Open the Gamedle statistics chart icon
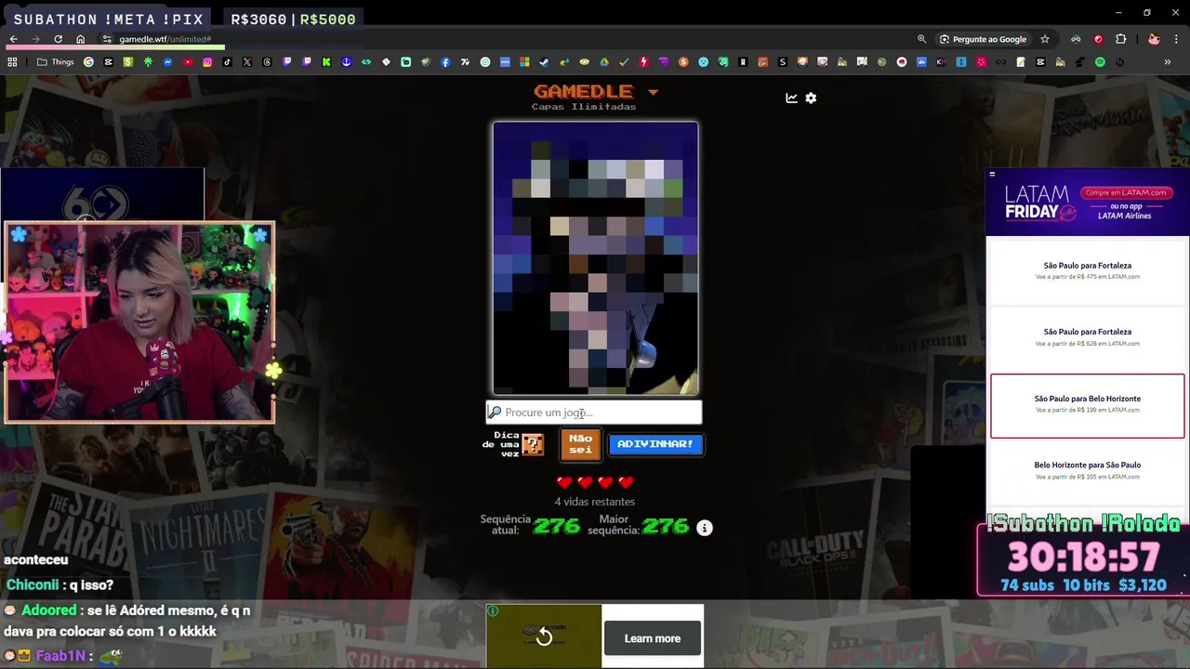This screenshot has height=669, width=1190. [x=791, y=98]
